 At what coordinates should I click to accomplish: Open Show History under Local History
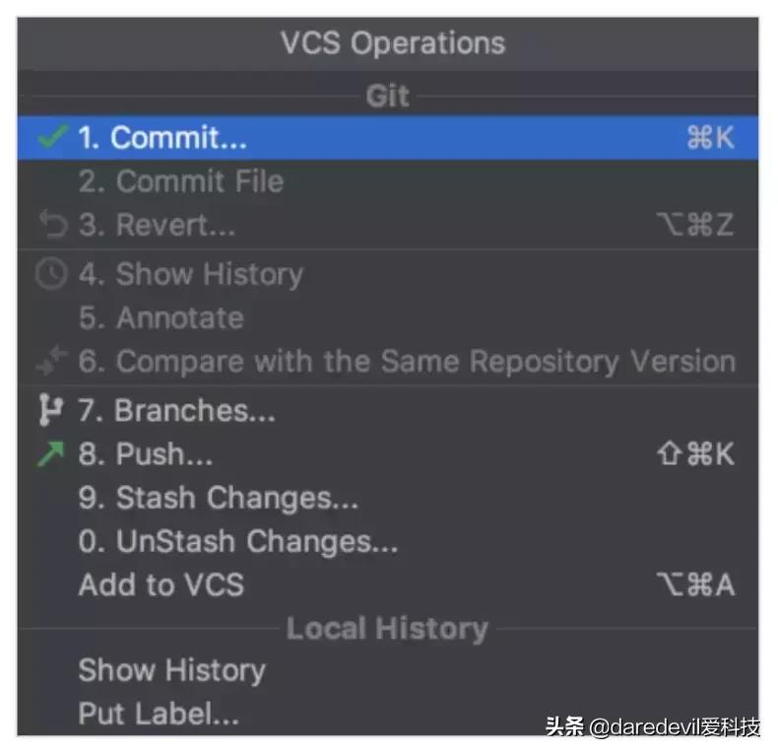coord(171,671)
